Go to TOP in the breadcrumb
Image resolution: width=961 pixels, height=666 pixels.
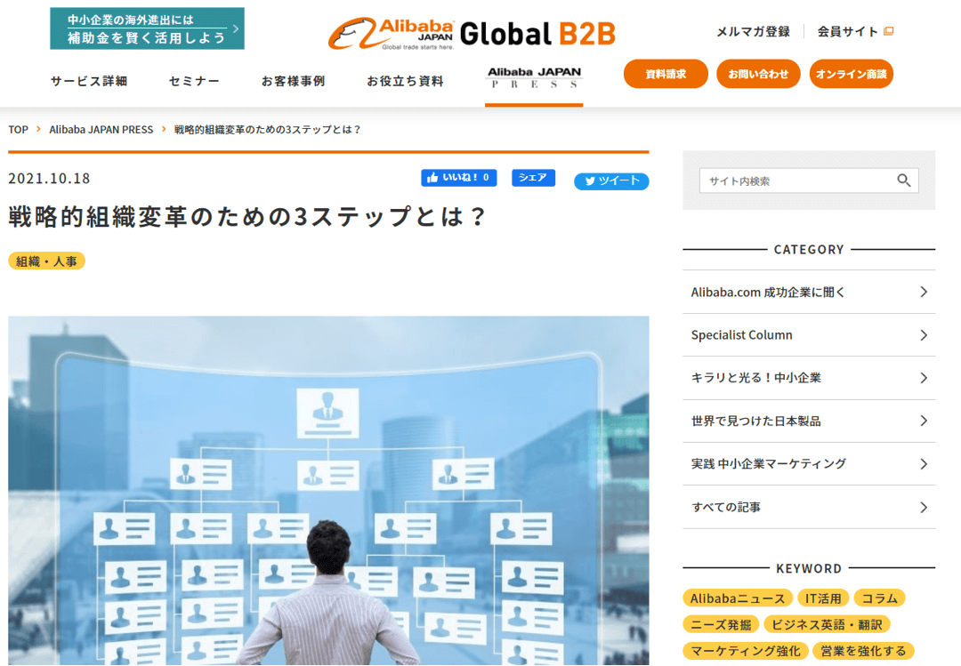tap(18, 130)
